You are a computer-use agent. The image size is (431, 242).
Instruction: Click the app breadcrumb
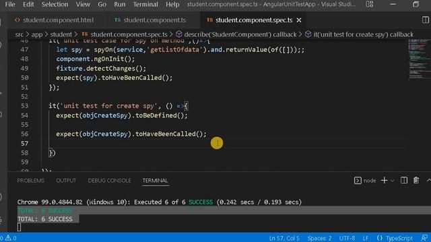(x=37, y=34)
